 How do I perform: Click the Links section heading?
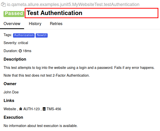click(9, 100)
